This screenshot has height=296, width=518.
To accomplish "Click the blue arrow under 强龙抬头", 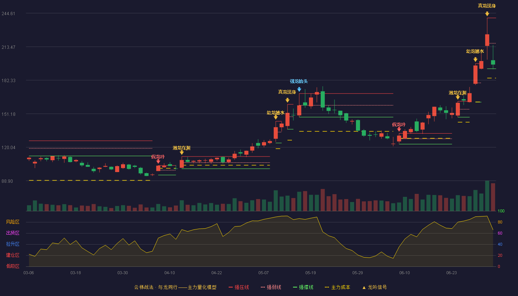I will (x=299, y=90).
